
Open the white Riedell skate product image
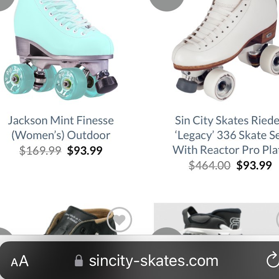coord(226,49)
